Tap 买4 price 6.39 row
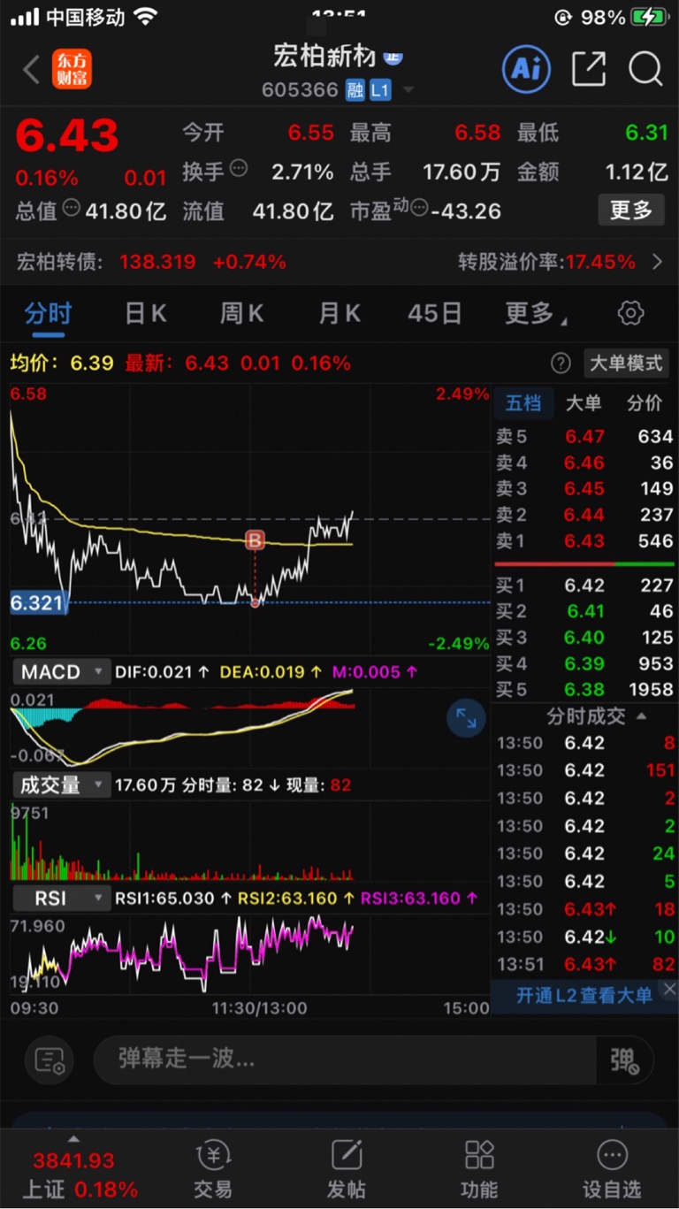679x1209 pixels. (584, 663)
